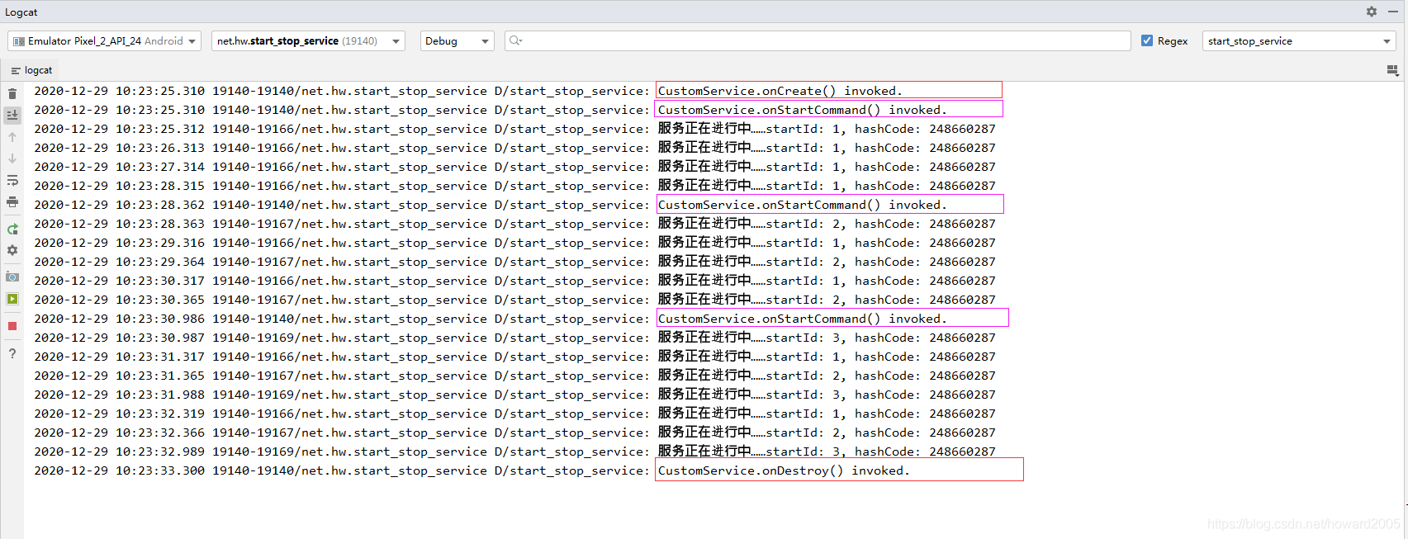
Task: Click the Logcat panel title
Action: click(21, 12)
